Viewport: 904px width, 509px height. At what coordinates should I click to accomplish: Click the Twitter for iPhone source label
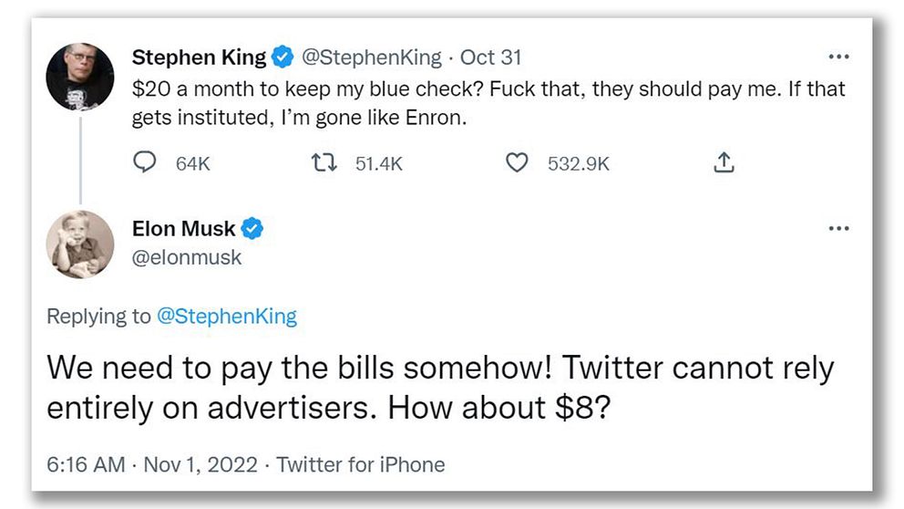[x=361, y=464]
